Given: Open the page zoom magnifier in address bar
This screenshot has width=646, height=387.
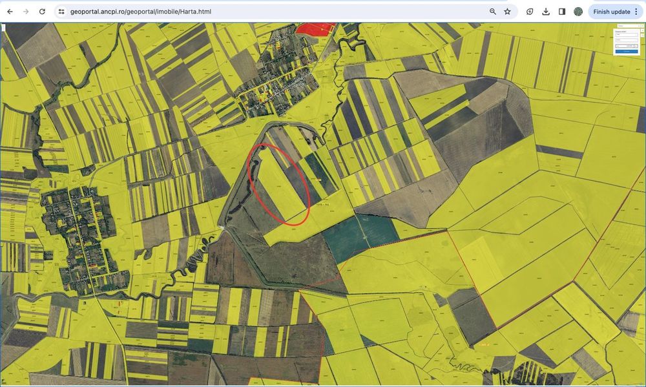Looking at the screenshot, I should click(x=493, y=12).
